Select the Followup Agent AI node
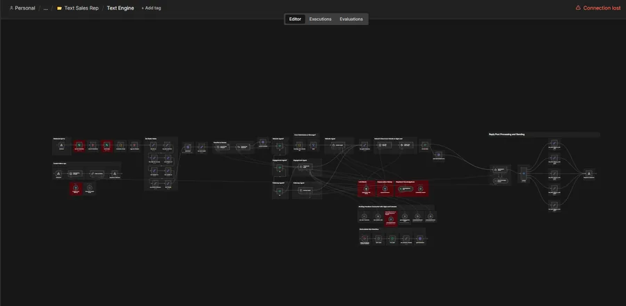The image size is (626, 306). pos(305,190)
